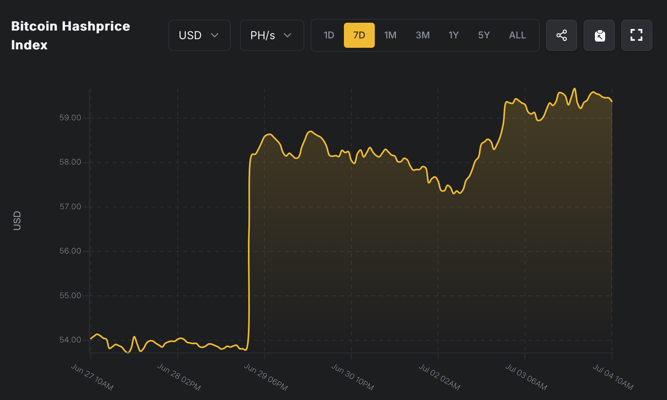Expand the PH/s unit dropdown
Viewport: 667px width, 400px height.
[x=272, y=35]
